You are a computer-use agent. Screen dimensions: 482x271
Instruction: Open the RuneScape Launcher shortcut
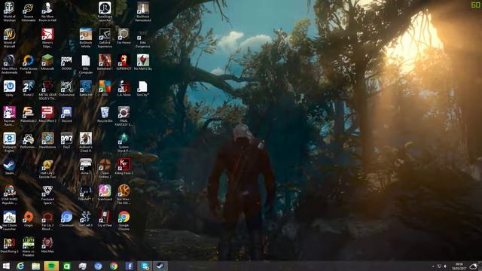click(x=105, y=12)
